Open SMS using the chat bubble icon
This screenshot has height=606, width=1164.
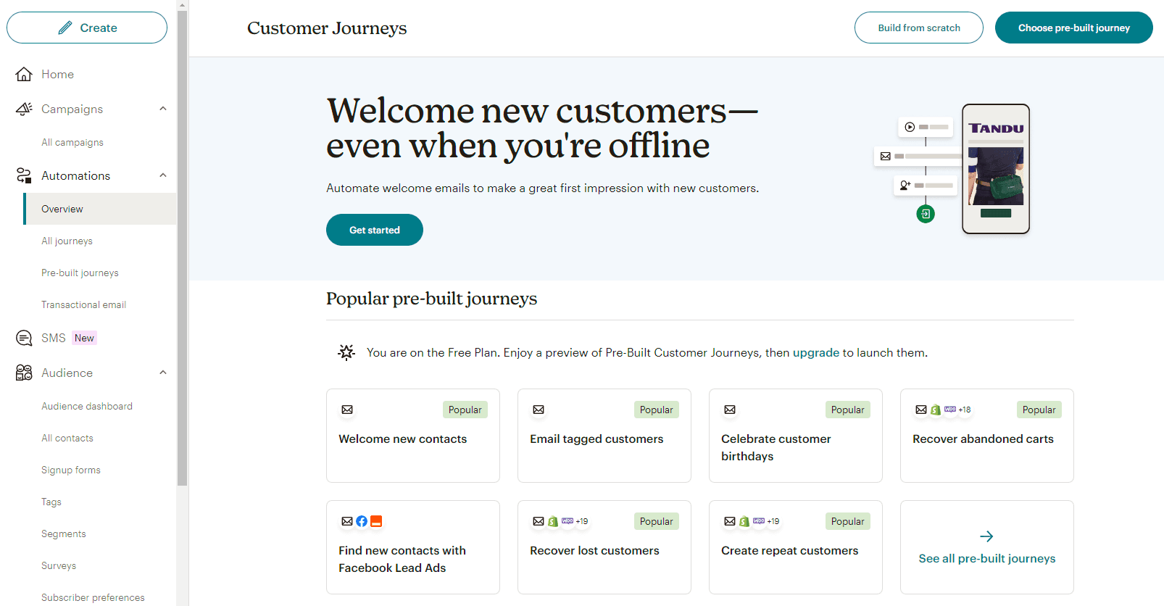pyautogui.click(x=24, y=338)
